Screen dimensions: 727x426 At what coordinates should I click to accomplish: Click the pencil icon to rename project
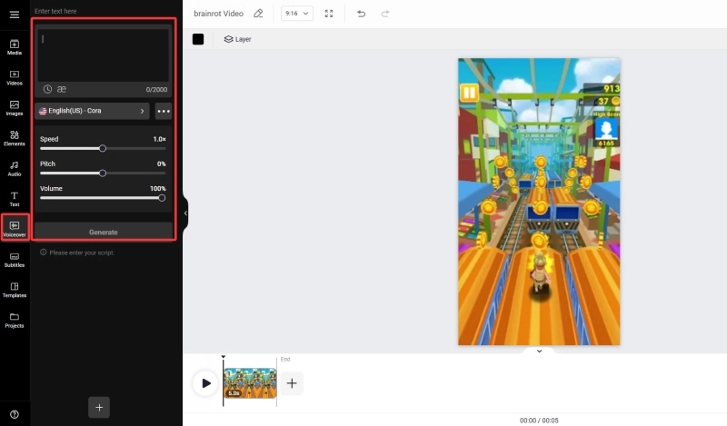click(258, 14)
